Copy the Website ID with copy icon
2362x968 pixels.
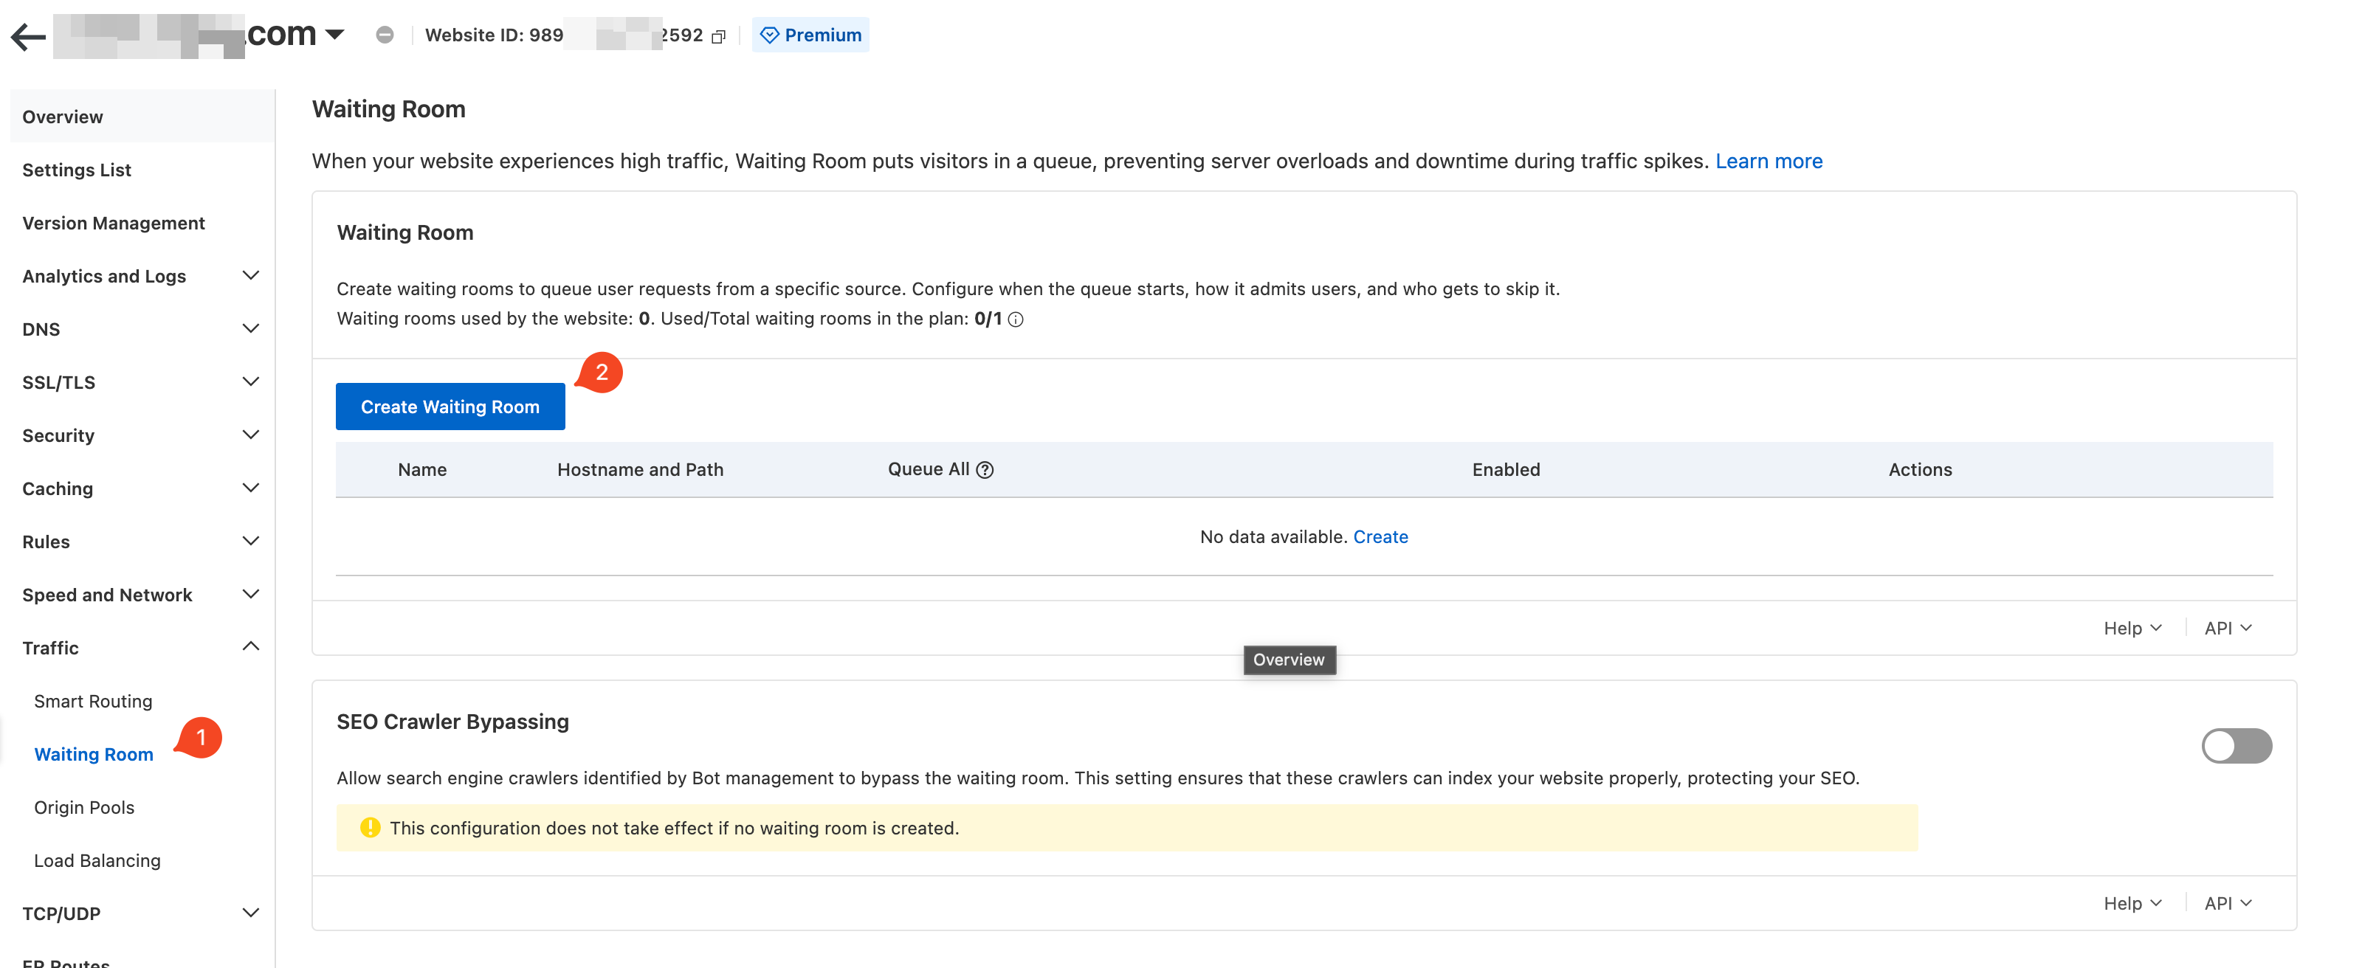tap(718, 37)
